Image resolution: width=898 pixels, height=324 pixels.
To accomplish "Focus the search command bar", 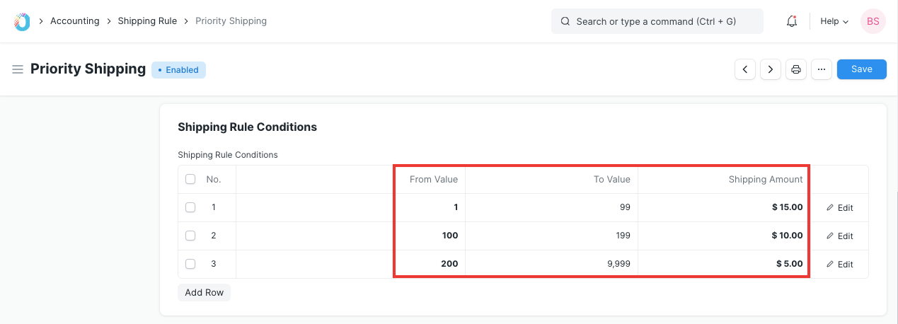I will click(657, 21).
